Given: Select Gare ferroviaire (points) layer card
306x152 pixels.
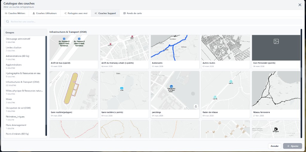Looking at the screenshot, I should click(x=276, y=52).
